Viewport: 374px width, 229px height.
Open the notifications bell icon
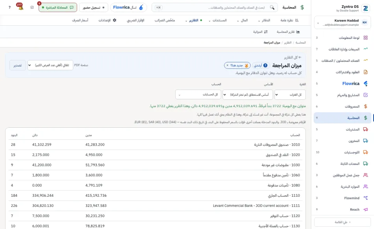click(21, 7)
